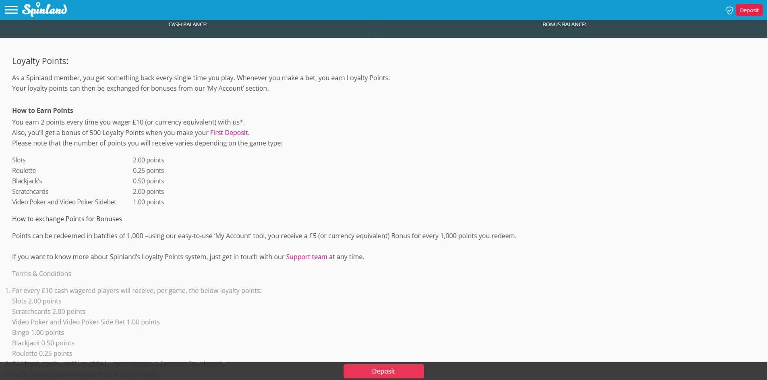Select the Cash Balance header section
This screenshot has height=380, width=768.
pyautogui.click(x=188, y=25)
